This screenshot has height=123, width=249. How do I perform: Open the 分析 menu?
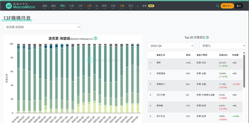[x=80, y=6]
